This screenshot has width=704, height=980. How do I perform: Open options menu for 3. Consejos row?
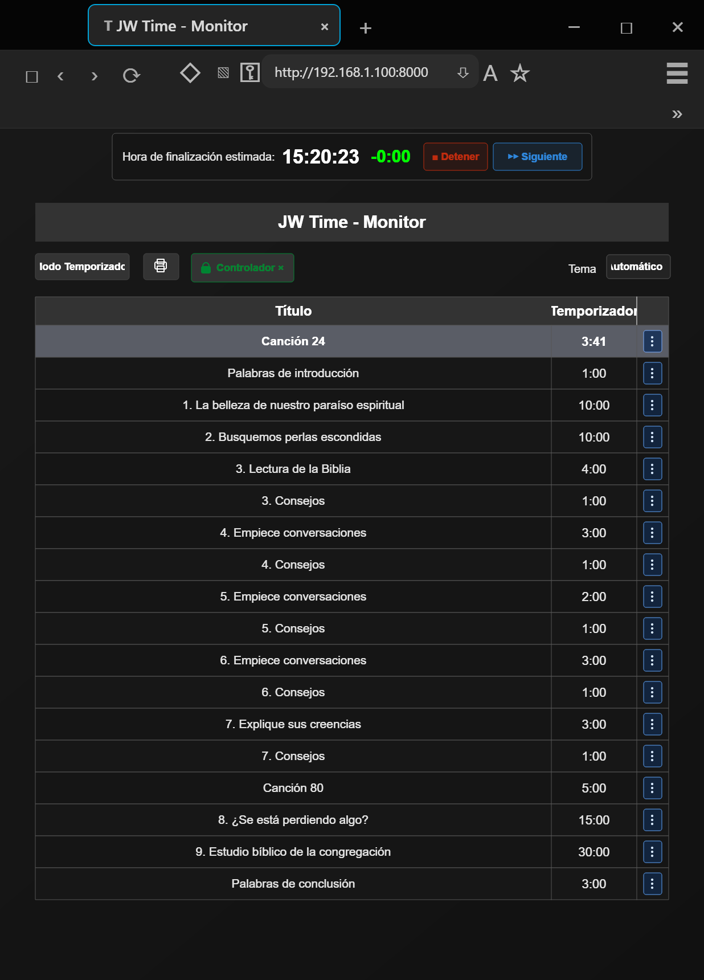tap(652, 501)
